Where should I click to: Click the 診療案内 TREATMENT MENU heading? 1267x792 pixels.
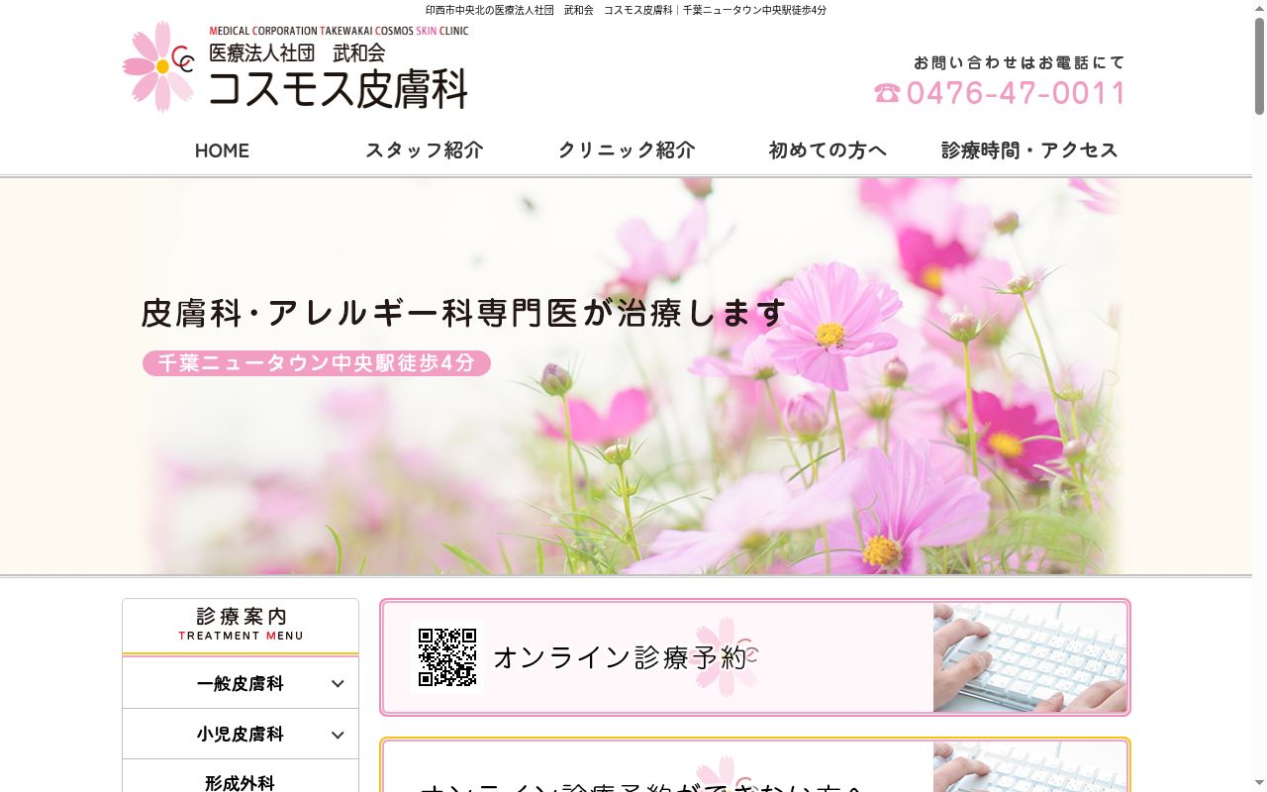tap(241, 625)
